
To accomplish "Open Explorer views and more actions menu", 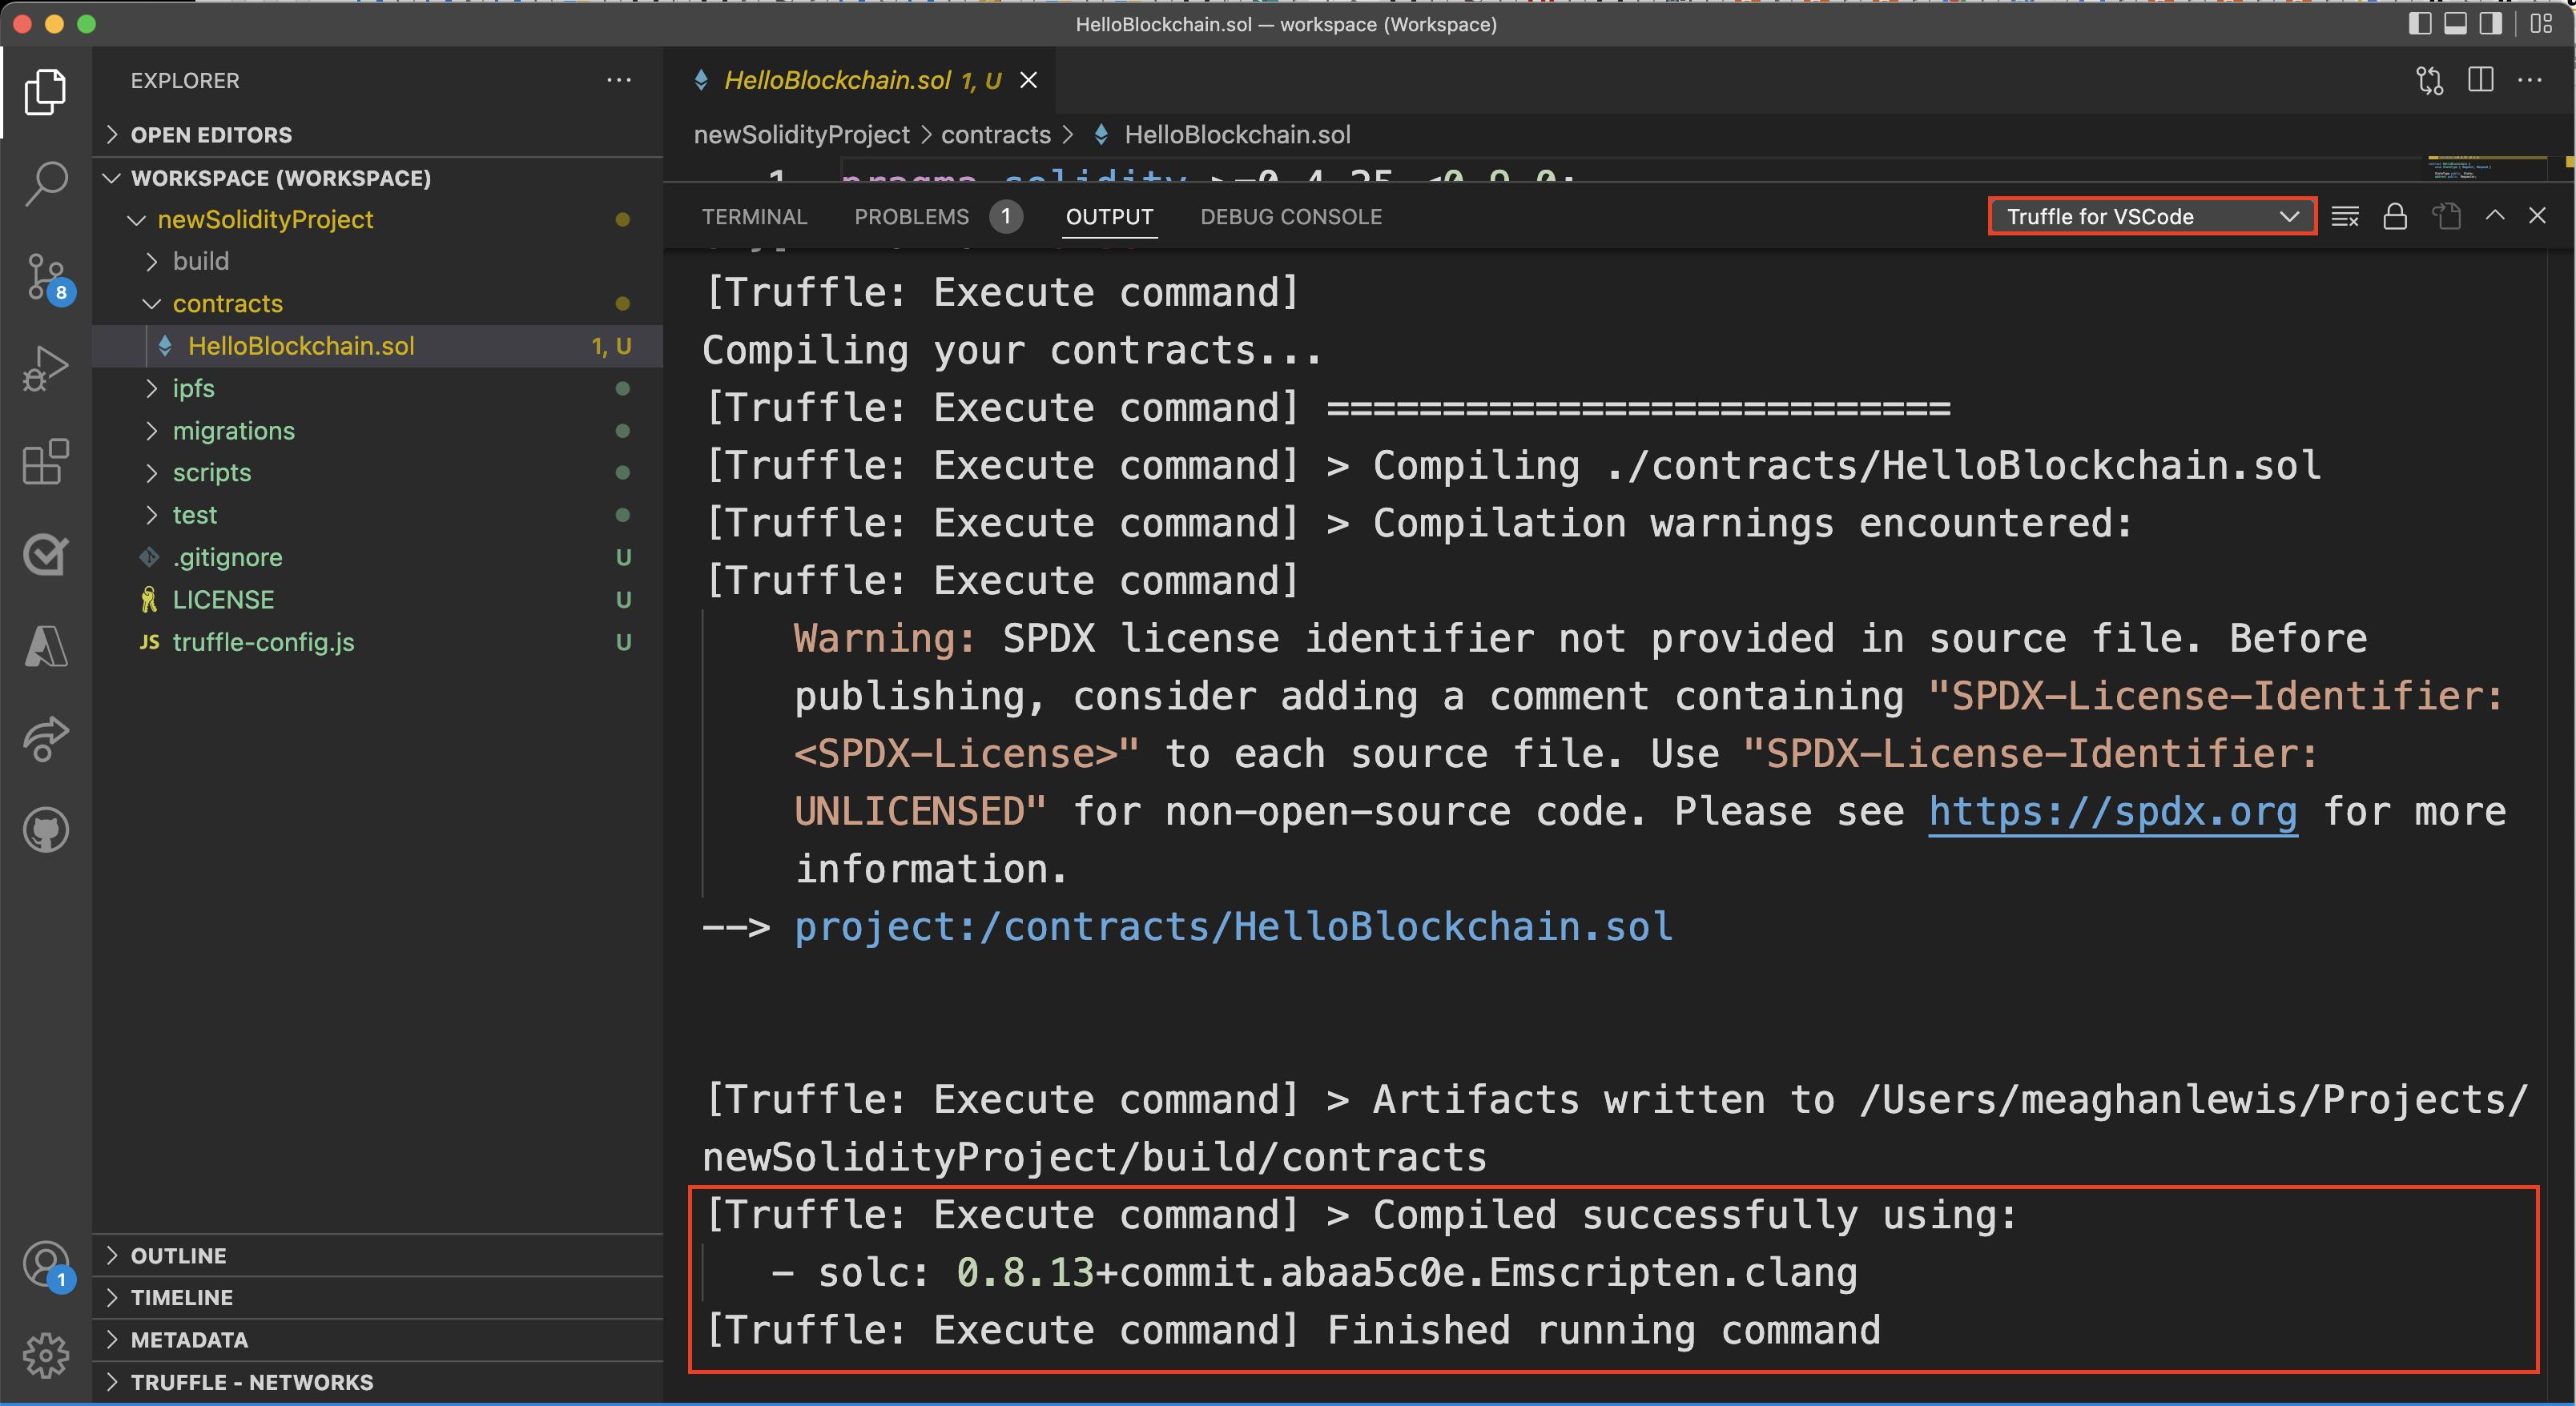I will (x=618, y=80).
